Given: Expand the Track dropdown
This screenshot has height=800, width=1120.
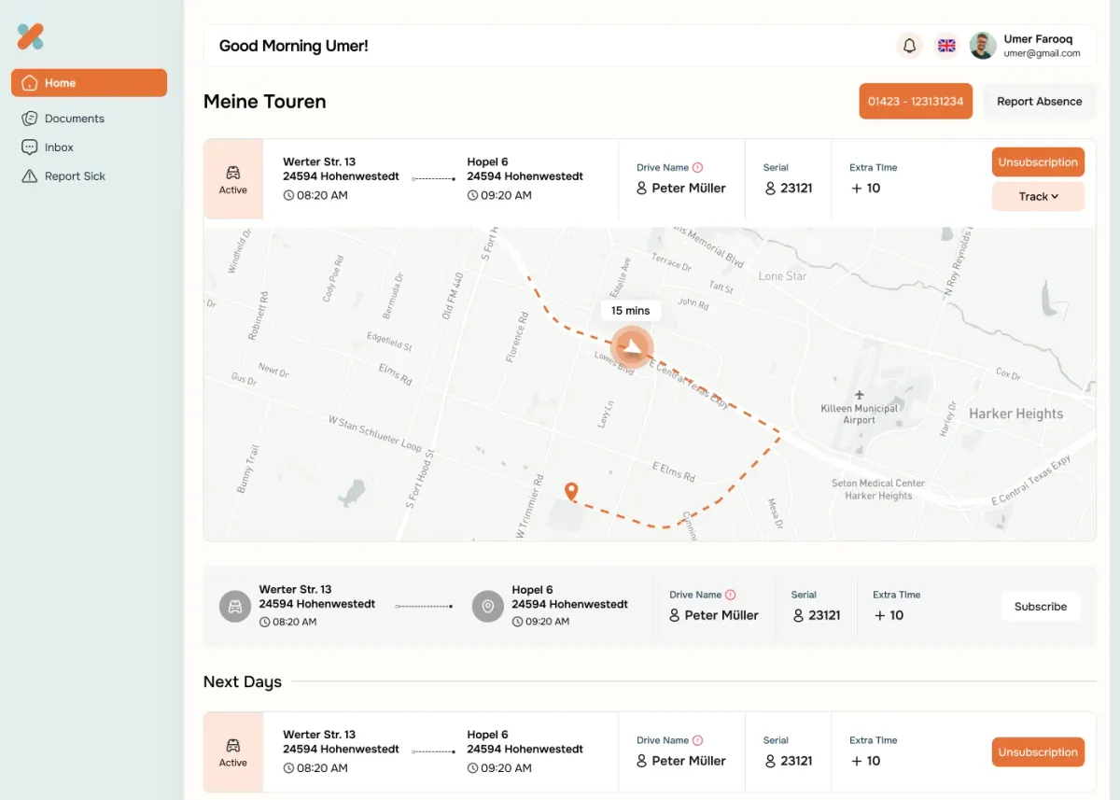Looking at the screenshot, I should (1038, 197).
